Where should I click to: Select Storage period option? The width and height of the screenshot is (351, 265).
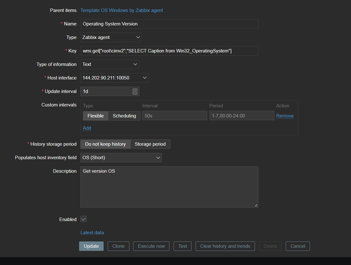150,144
